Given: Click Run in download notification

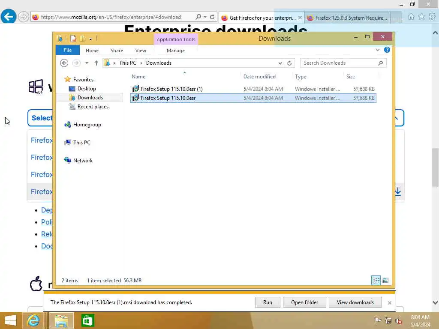Looking at the screenshot, I should pyautogui.click(x=268, y=302).
